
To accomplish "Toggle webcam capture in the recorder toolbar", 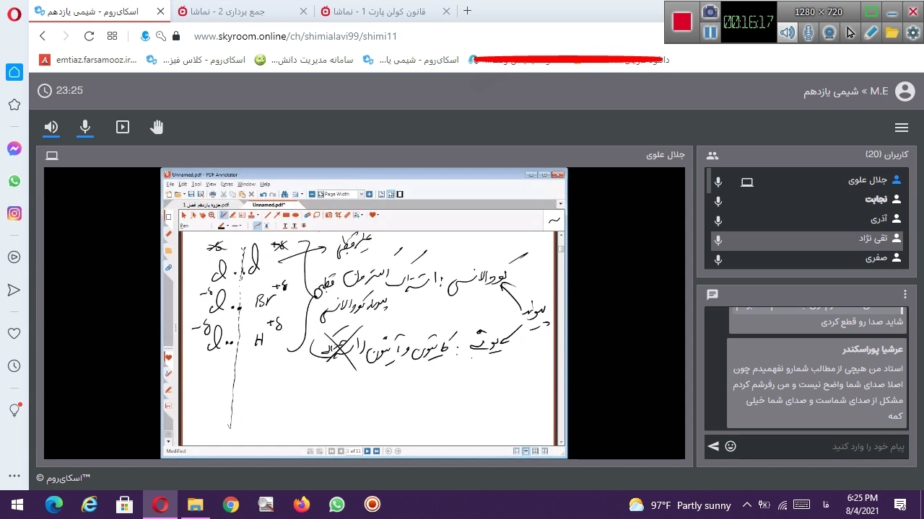I will pyautogui.click(x=829, y=32).
